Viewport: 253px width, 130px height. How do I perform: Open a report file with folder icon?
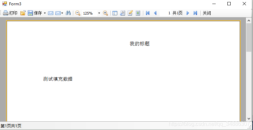point(23,13)
